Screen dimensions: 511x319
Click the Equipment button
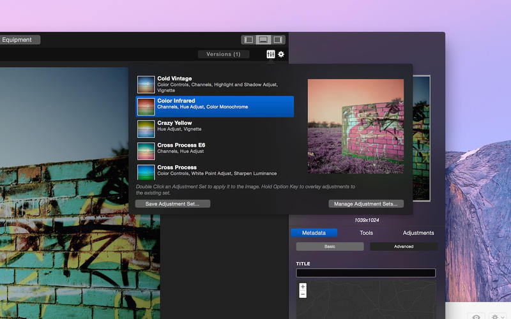click(17, 40)
